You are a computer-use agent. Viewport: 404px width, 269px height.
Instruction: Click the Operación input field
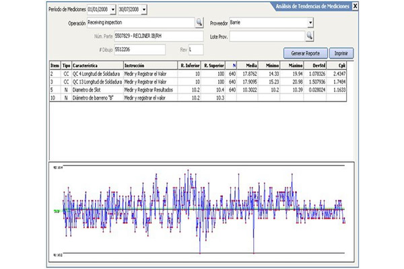tap(140, 22)
